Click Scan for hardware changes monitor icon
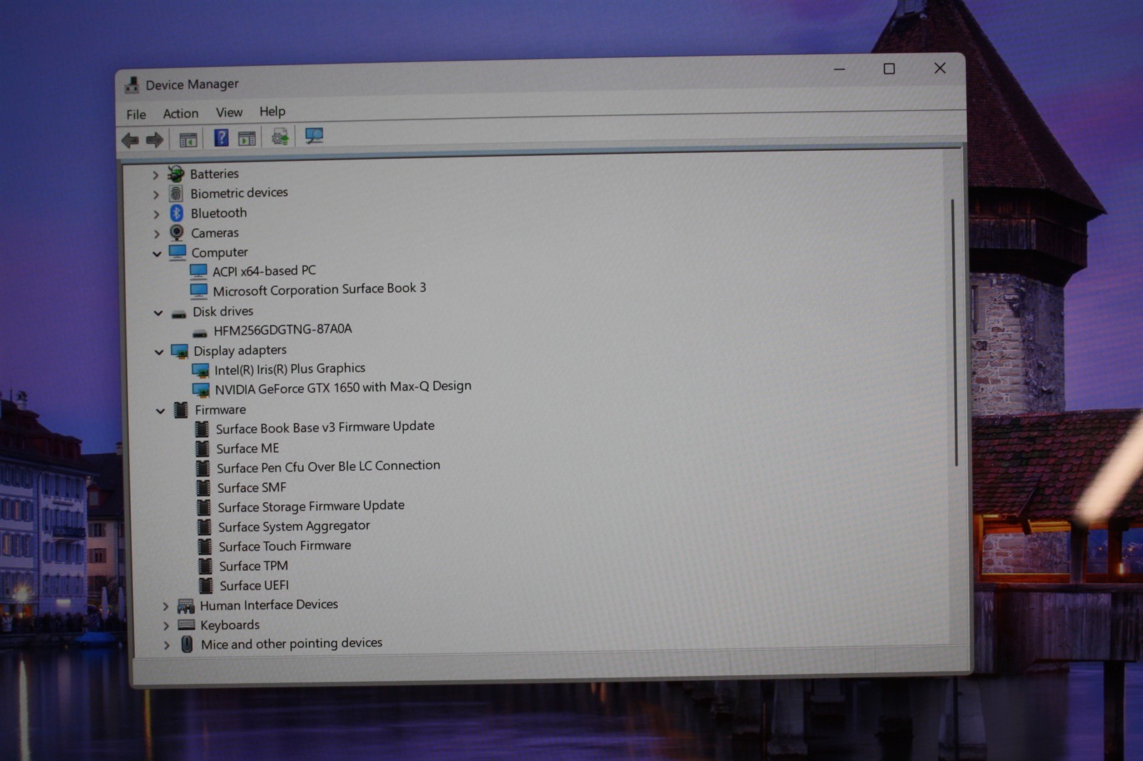 (x=314, y=136)
